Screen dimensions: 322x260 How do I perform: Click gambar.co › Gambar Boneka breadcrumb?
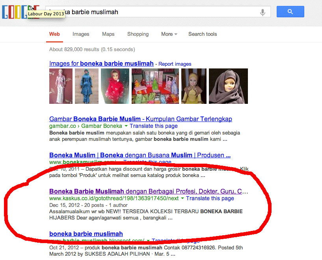point(86,126)
